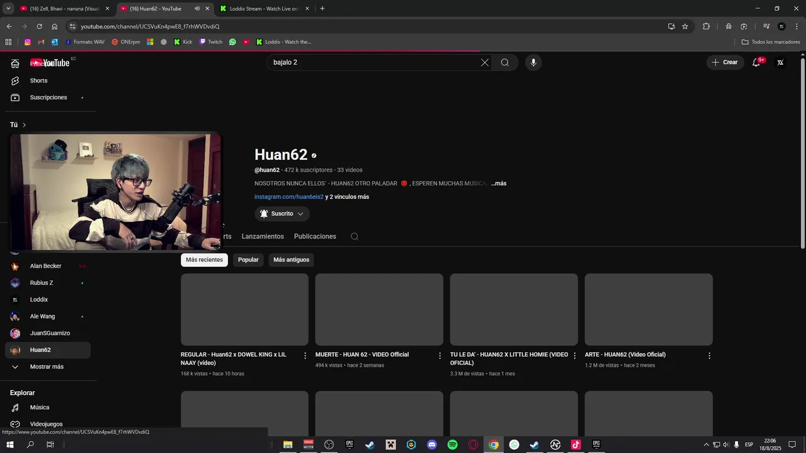The image size is (806, 453).
Task: Expand the Tú section chevron
Action: tap(24, 125)
